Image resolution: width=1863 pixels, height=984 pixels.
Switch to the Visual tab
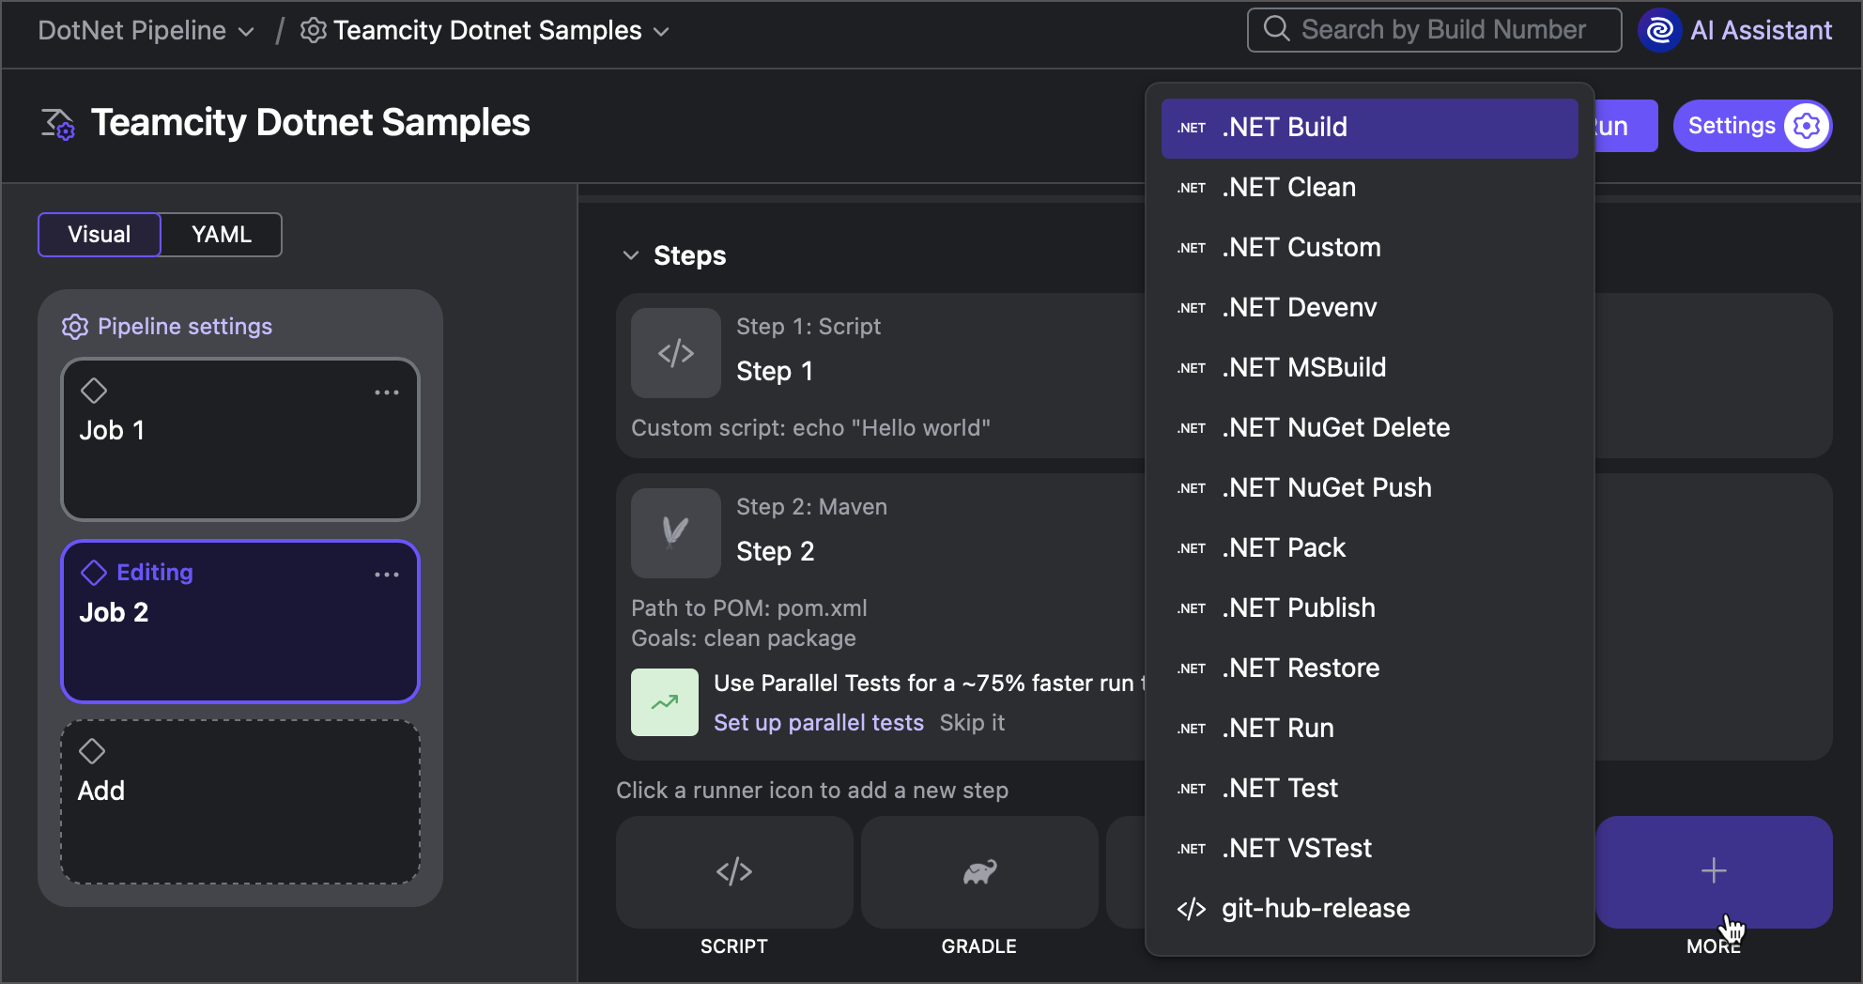click(x=99, y=234)
